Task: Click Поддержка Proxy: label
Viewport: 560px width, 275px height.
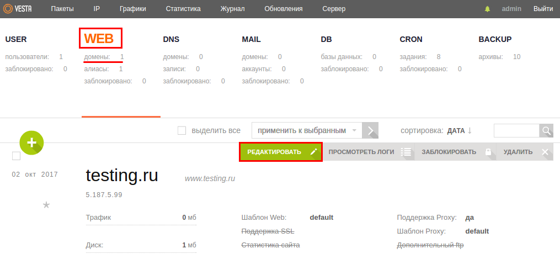Action: tap(427, 218)
